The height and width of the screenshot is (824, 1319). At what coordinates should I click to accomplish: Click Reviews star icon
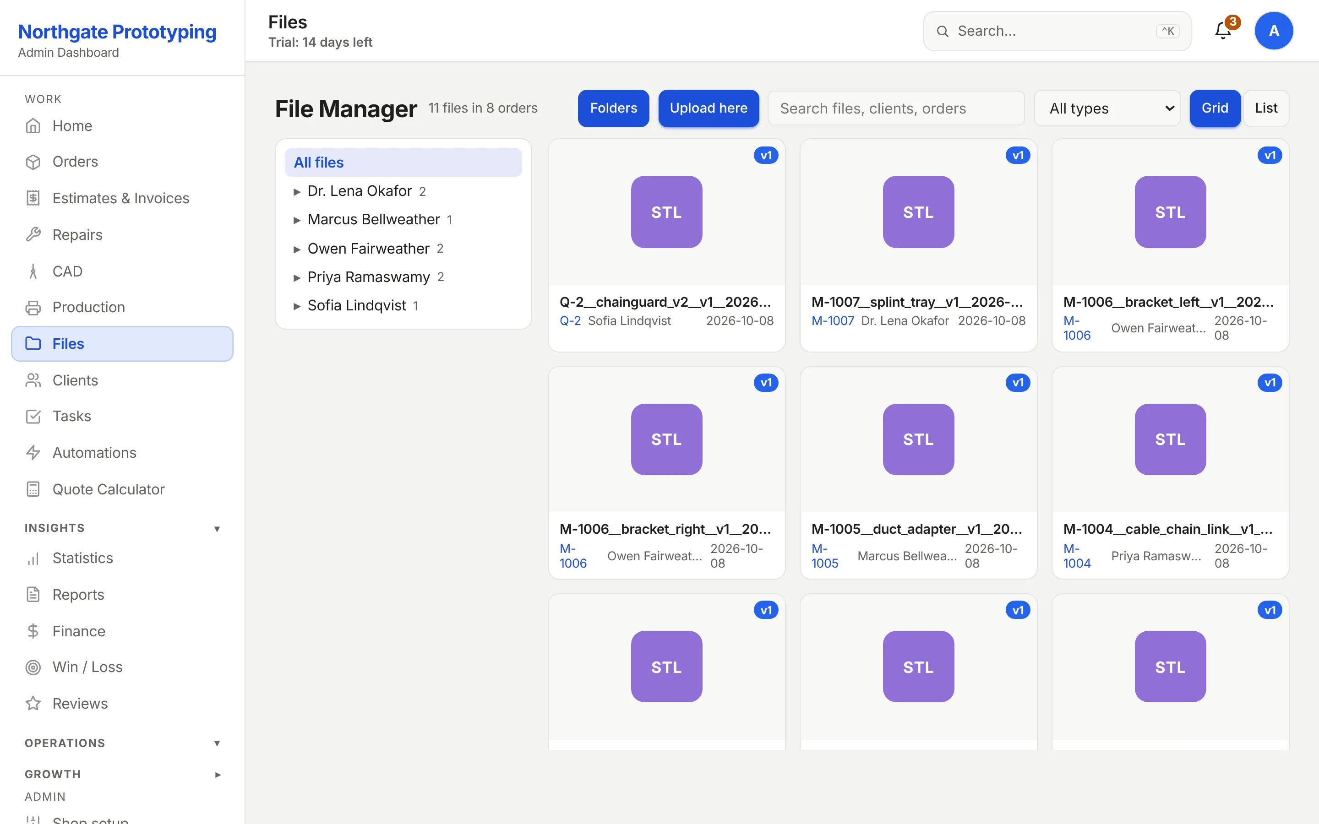[x=33, y=704]
